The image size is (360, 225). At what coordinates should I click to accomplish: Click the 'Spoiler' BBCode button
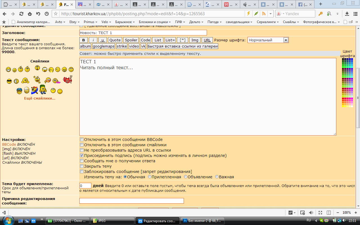click(x=131, y=40)
